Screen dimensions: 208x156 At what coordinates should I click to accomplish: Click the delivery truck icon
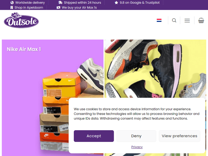[60, 2]
